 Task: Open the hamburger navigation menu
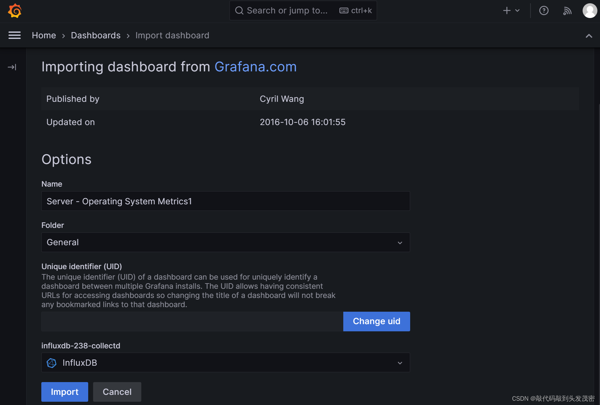pos(14,35)
